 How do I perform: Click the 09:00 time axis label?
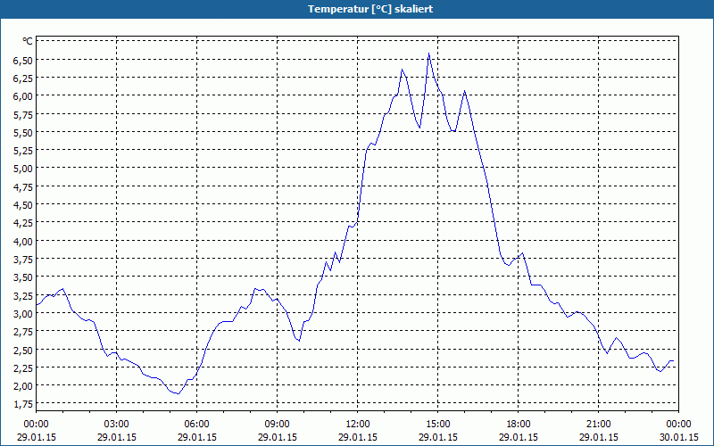click(277, 425)
